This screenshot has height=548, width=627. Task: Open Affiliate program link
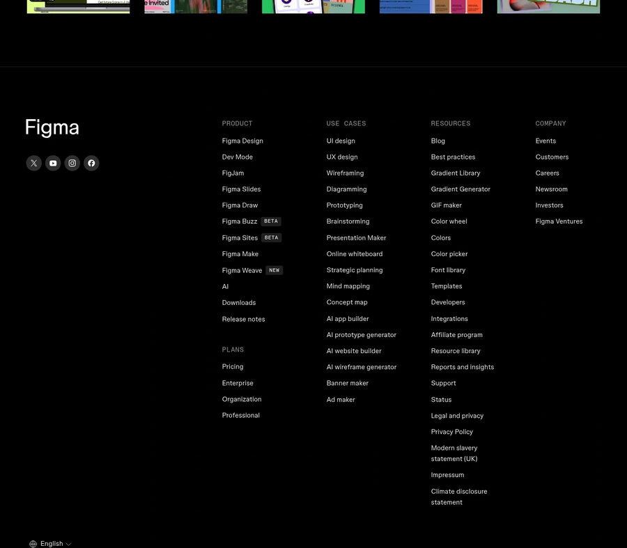[x=456, y=335]
